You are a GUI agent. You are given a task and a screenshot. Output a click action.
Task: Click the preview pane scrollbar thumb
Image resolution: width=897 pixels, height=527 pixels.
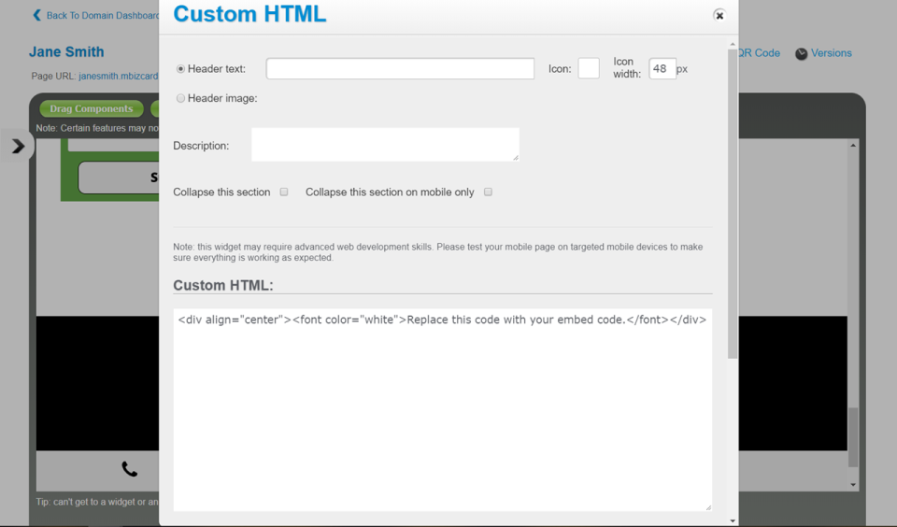853,437
